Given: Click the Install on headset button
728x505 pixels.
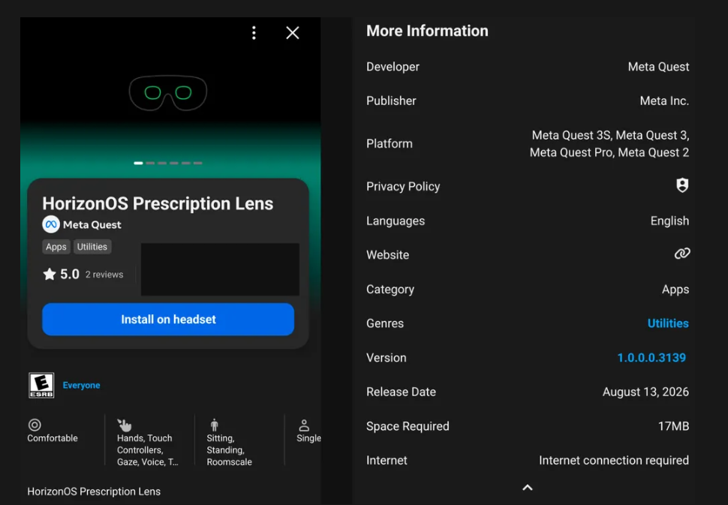Looking at the screenshot, I should (168, 320).
